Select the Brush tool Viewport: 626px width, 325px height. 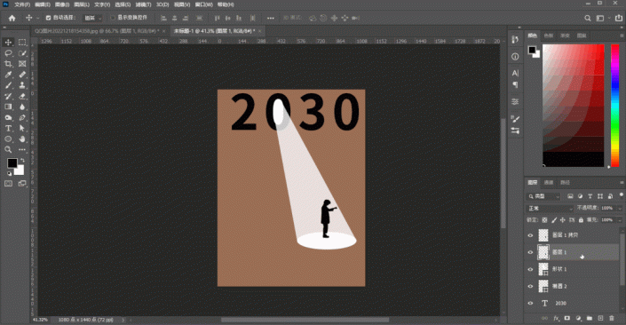pos(8,85)
